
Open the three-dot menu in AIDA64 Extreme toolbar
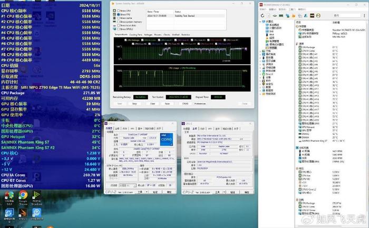tap(364, 15)
